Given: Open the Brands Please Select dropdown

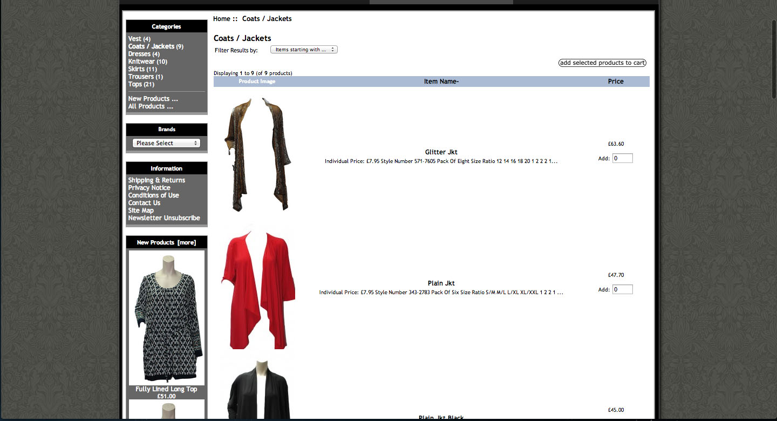Looking at the screenshot, I should (x=166, y=143).
